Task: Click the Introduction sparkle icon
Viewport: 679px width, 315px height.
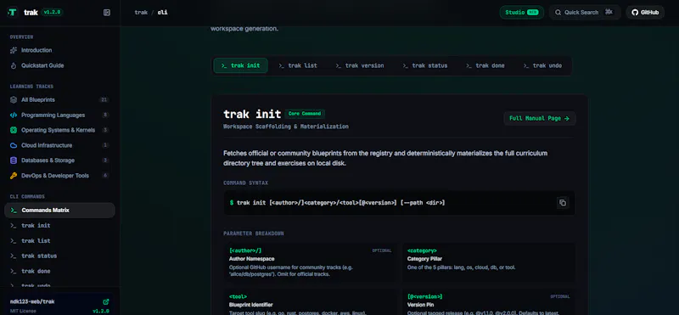Action: pyautogui.click(x=14, y=50)
